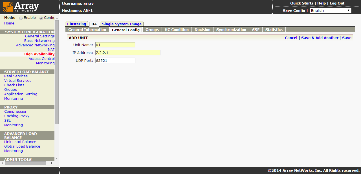Go to the HC Condition tab

[177, 30]
